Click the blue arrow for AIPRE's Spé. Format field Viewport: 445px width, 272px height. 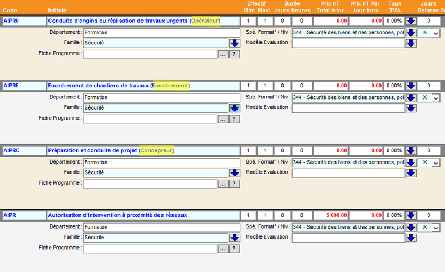(x=411, y=98)
